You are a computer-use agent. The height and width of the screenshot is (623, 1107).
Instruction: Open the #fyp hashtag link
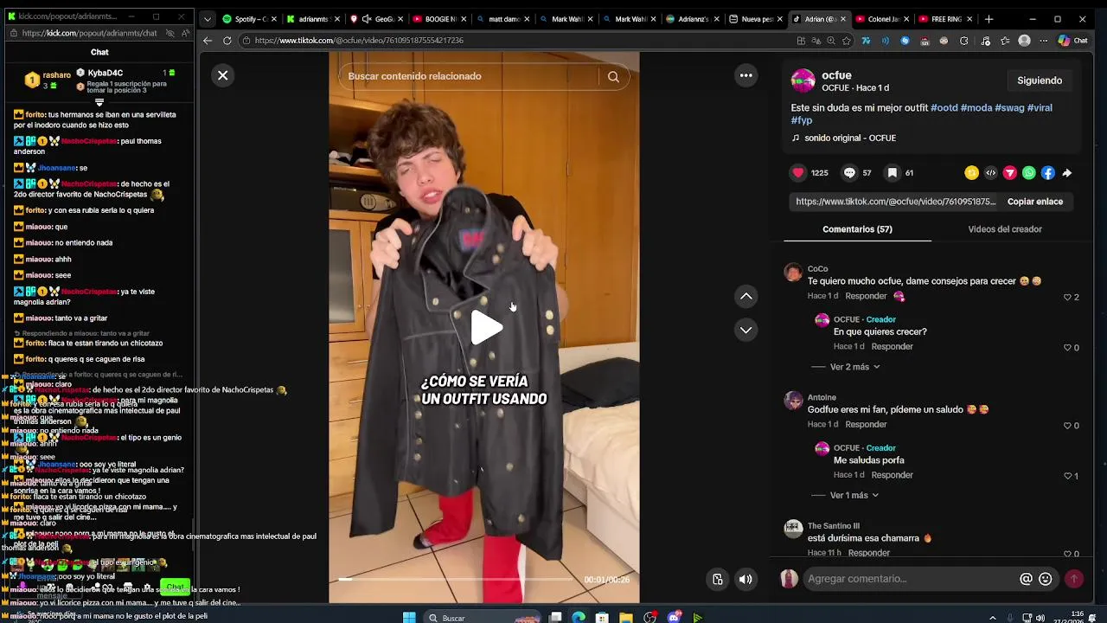point(802,121)
